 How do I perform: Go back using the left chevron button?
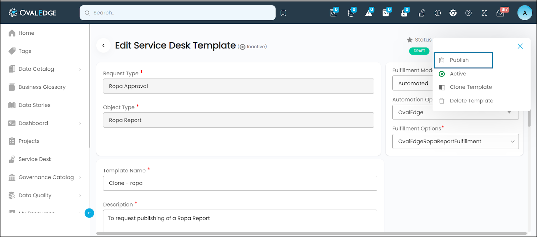[x=103, y=46]
